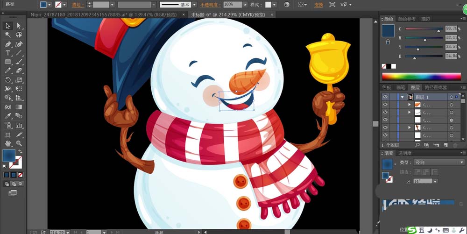Expand the brown arm sublayer
Viewport: 467px width, 234px height.
tap(409, 128)
